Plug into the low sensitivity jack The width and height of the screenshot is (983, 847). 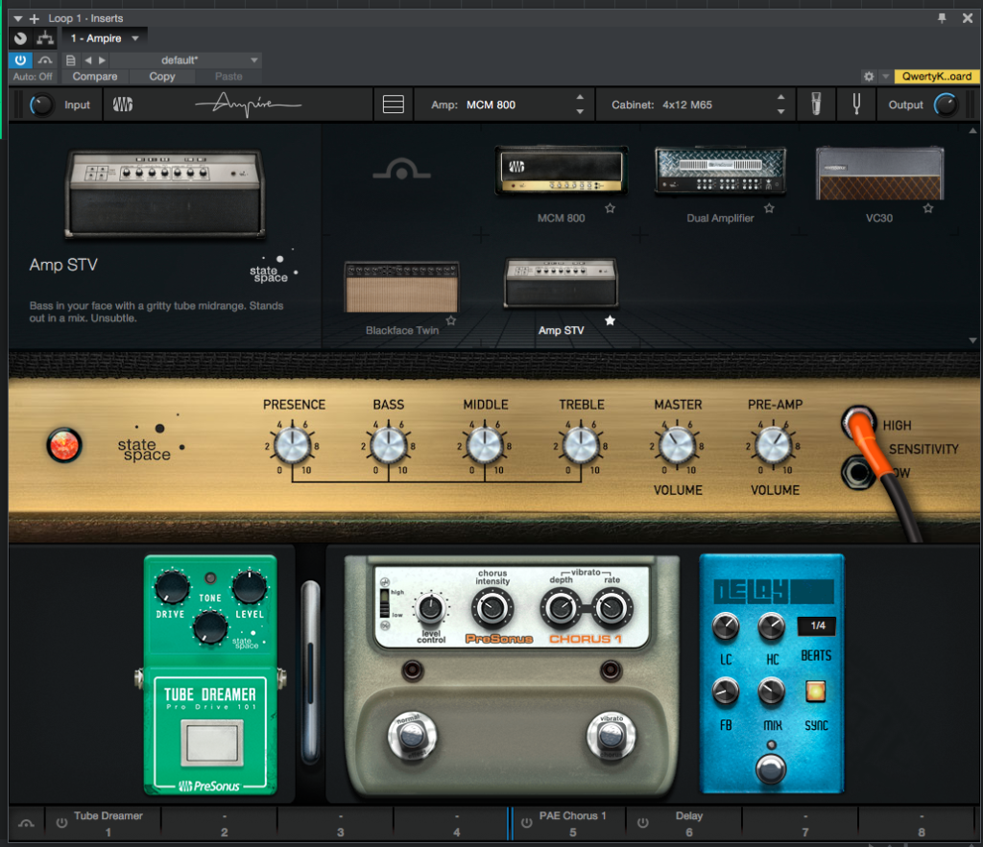[x=858, y=473]
